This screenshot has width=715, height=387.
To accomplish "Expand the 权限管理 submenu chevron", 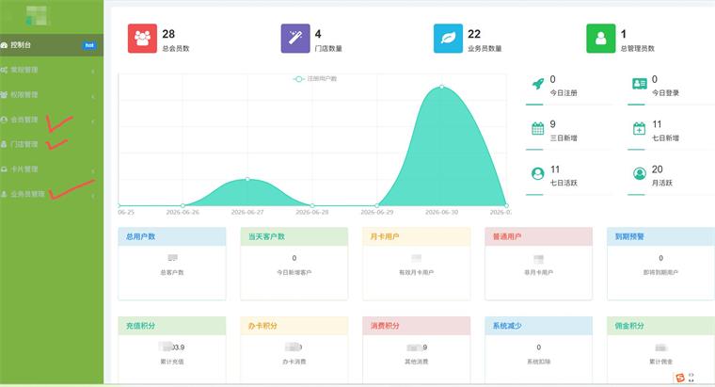I will 93,96.
